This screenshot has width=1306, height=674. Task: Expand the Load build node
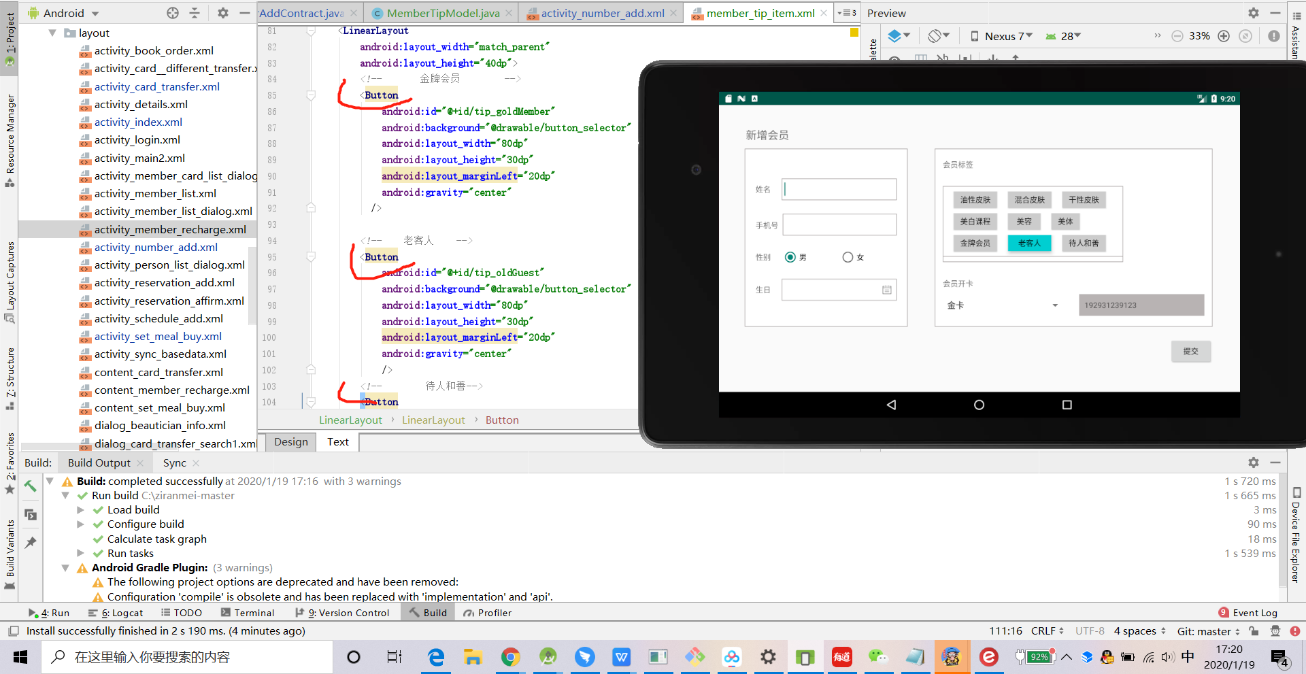[80, 510]
